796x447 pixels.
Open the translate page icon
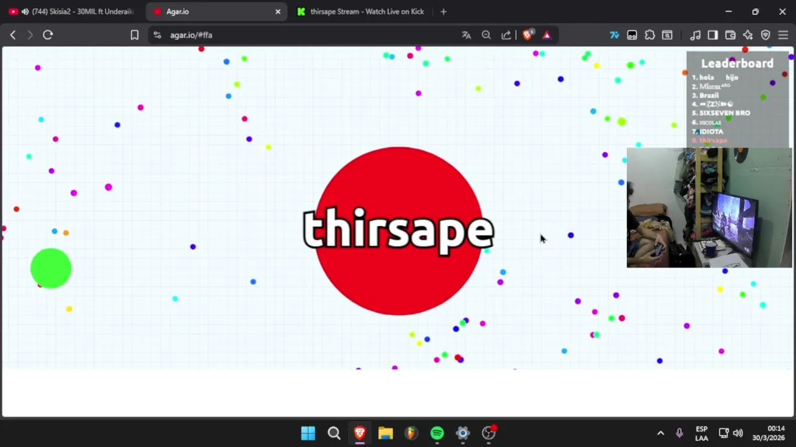[467, 35]
